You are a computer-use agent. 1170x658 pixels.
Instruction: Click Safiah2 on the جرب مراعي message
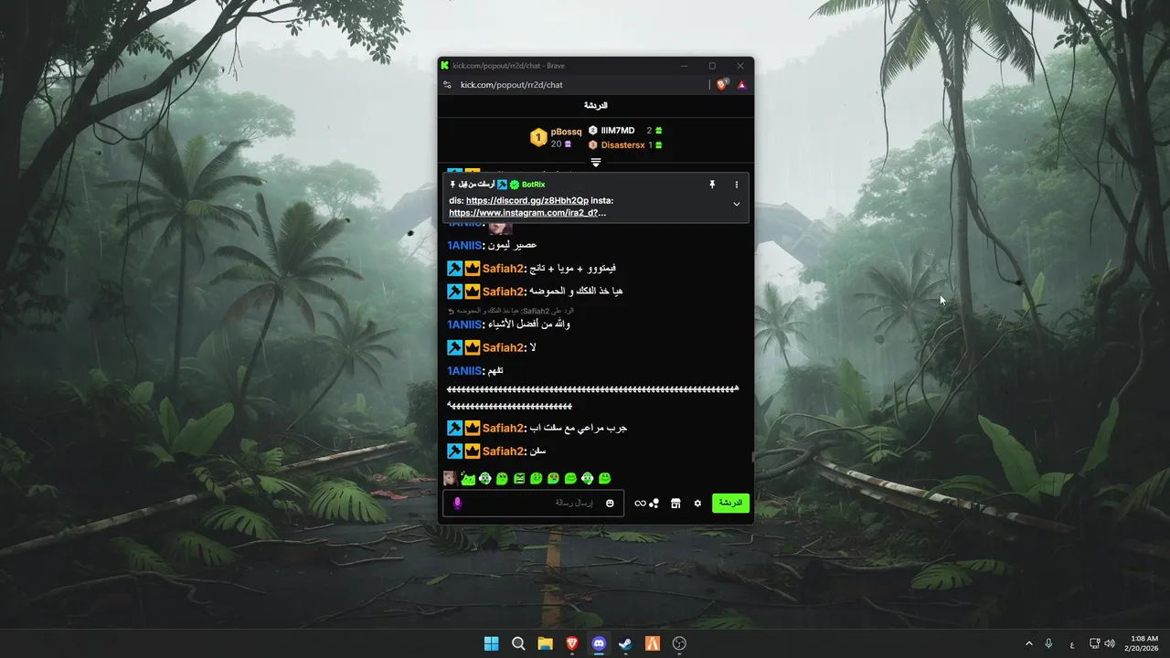(x=504, y=429)
